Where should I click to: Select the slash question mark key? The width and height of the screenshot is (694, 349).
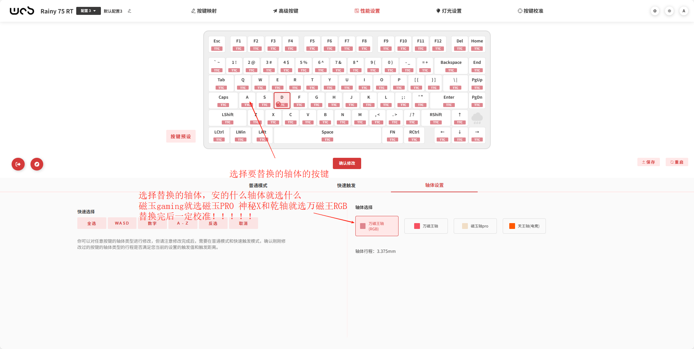[x=412, y=118]
